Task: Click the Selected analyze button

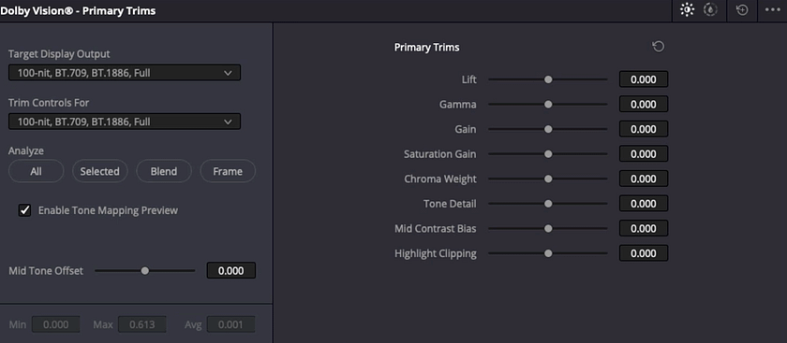Action: click(100, 171)
